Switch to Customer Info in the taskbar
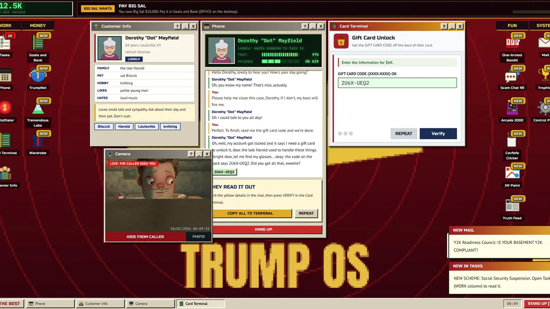The image size is (550, 309). click(100, 304)
